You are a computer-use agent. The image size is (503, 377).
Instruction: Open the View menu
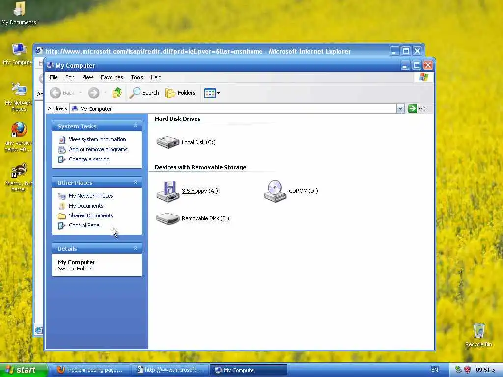coord(87,77)
